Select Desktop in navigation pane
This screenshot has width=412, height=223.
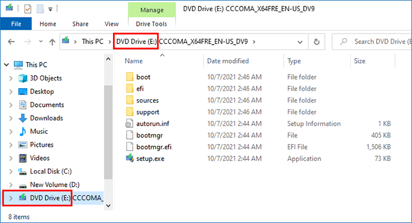[x=42, y=92]
